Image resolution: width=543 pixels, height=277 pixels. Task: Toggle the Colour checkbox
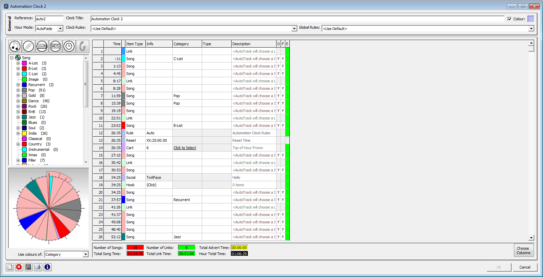510,19
